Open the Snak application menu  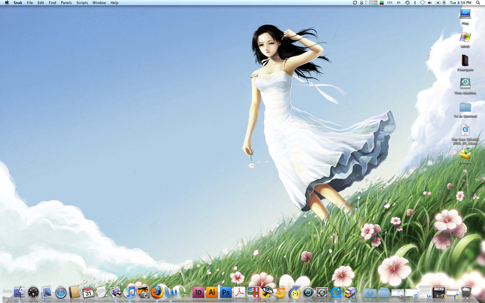tap(18, 3)
